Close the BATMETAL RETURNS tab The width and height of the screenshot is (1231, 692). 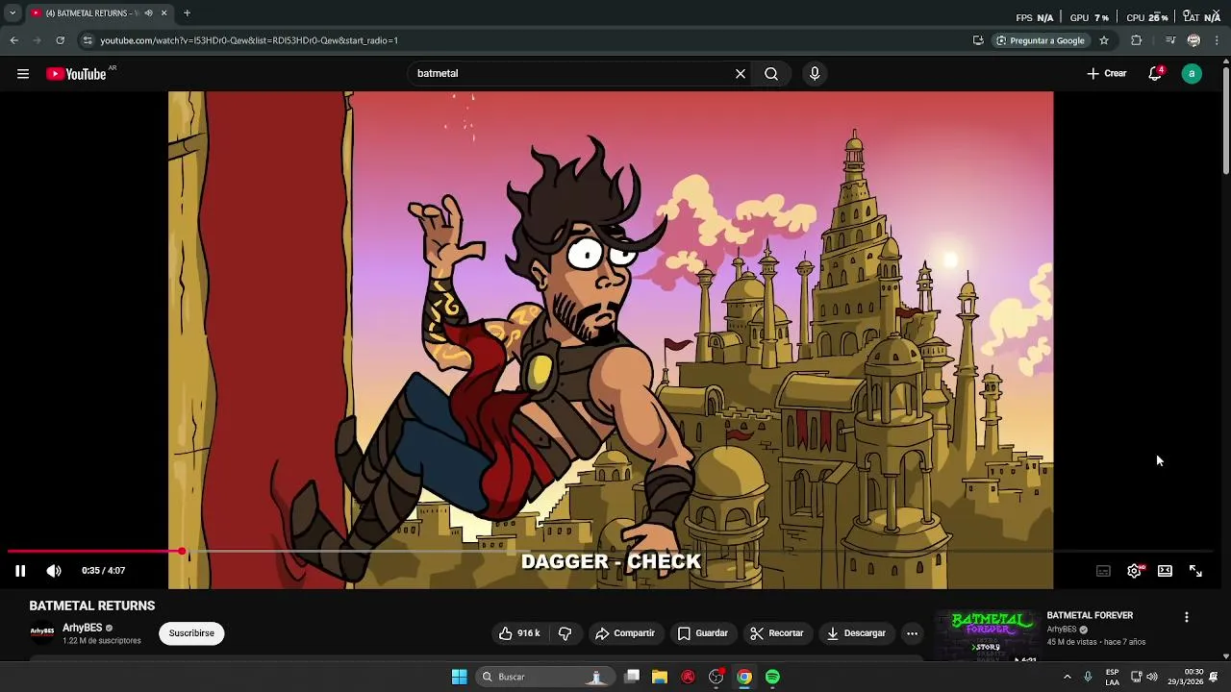163,13
